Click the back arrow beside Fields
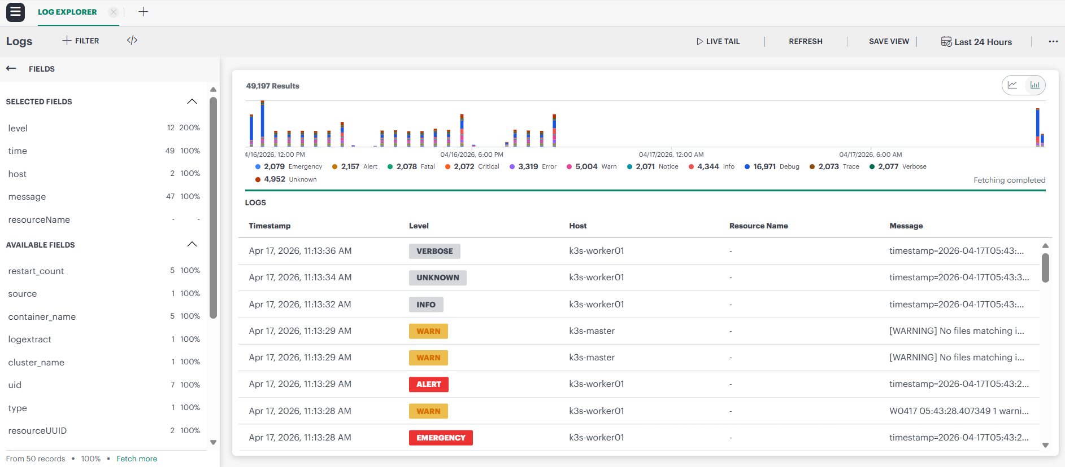This screenshot has height=467, width=1065. 11,68
